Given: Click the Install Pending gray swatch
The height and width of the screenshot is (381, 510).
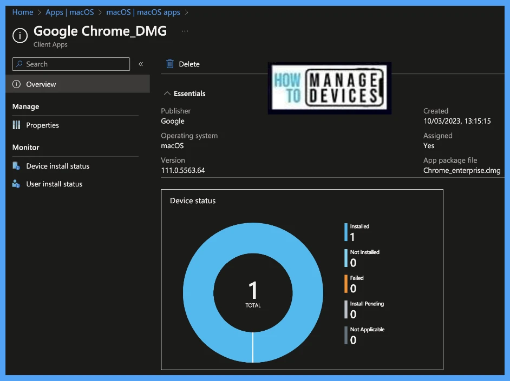Looking at the screenshot, I should coord(346,309).
